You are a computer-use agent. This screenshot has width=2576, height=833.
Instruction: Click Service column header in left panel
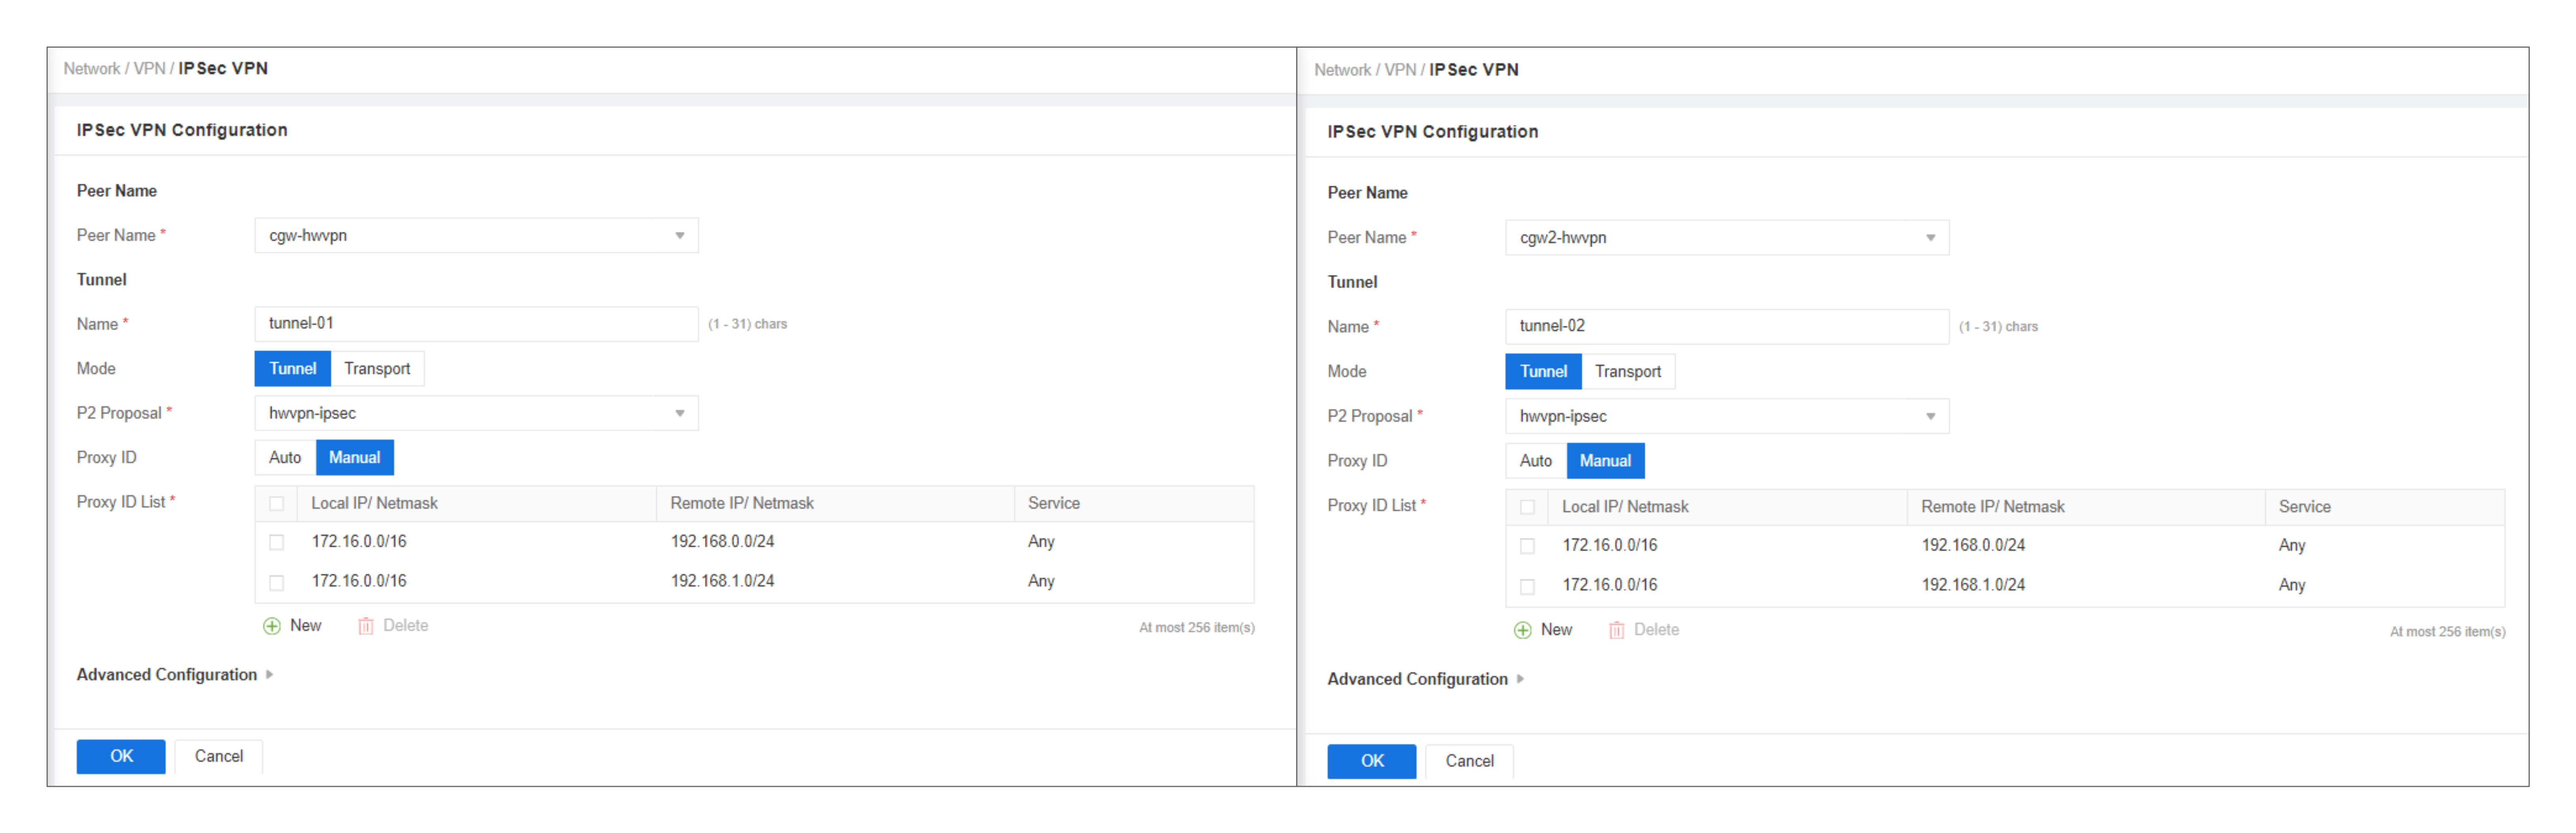(1053, 504)
